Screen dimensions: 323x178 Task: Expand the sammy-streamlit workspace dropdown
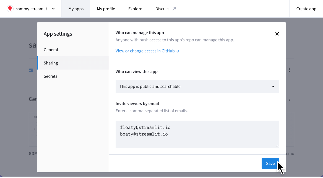(53, 9)
